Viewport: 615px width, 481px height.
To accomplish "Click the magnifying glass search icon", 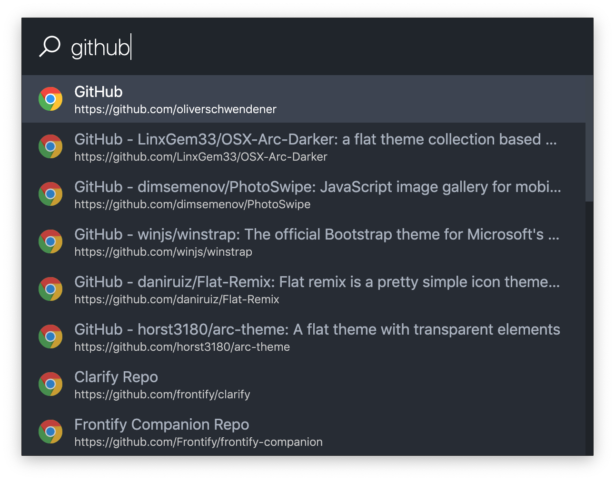I will (x=50, y=47).
